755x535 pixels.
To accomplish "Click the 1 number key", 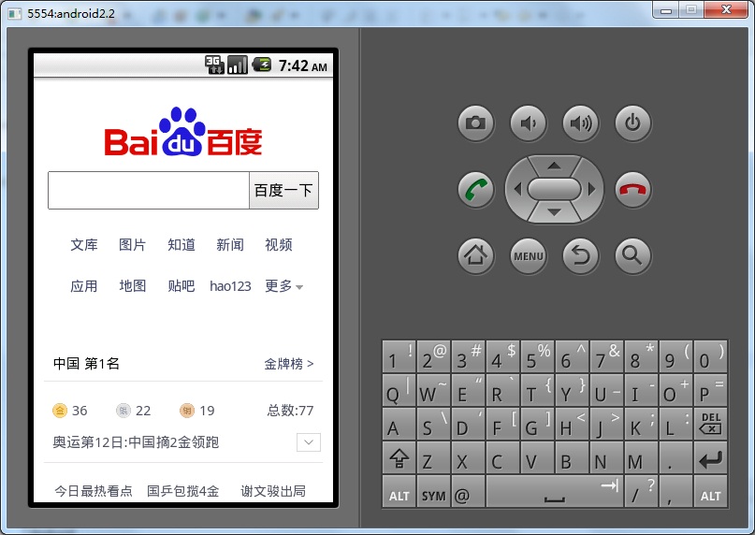I will click(399, 356).
